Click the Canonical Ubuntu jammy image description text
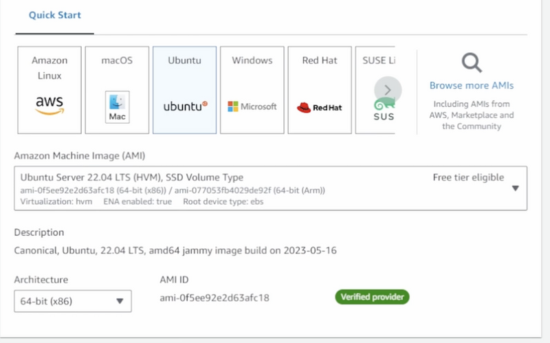The image size is (550, 343). pyautogui.click(x=175, y=250)
